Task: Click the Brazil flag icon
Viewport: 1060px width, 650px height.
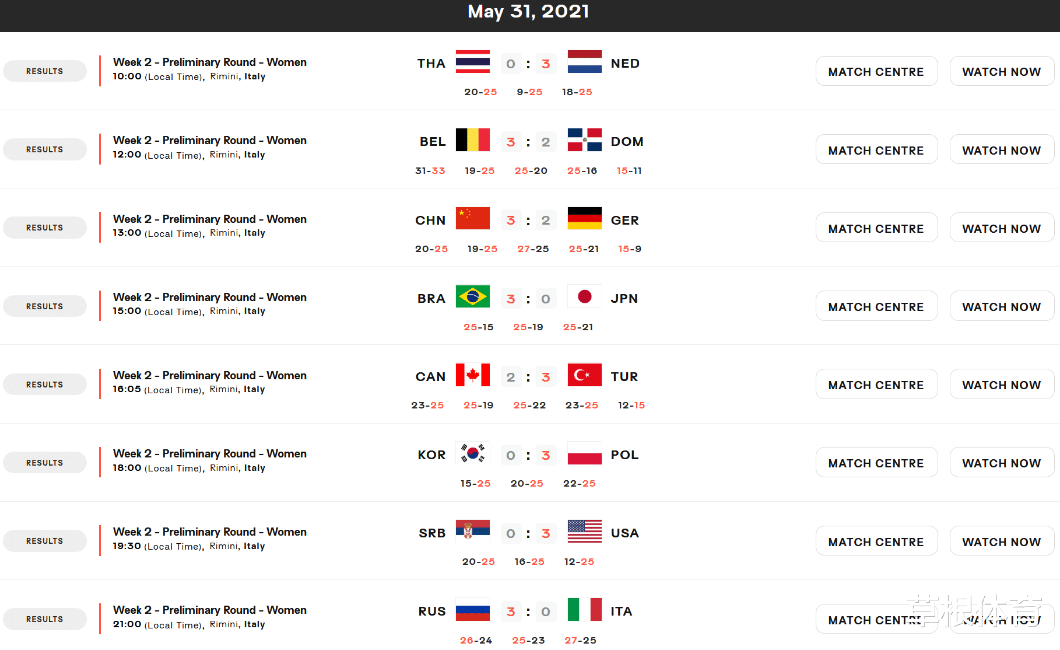Action: click(x=472, y=297)
